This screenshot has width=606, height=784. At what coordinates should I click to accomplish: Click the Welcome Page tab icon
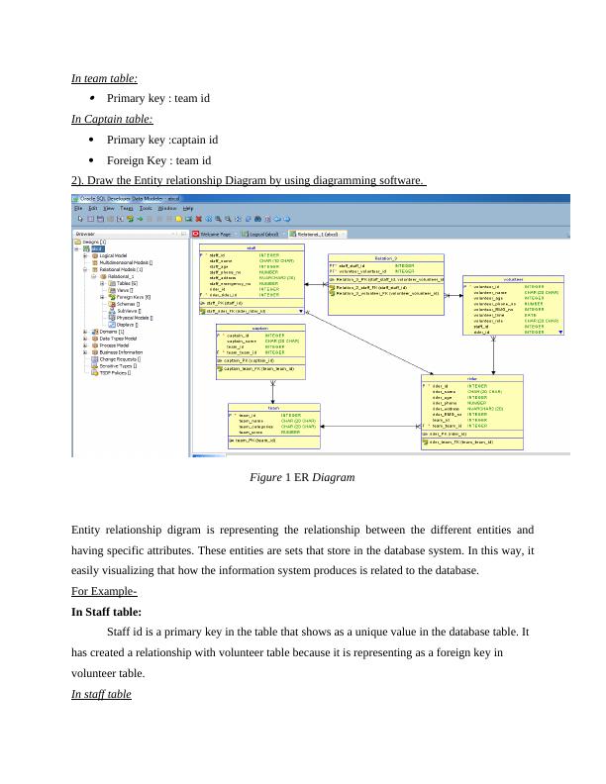tap(196, 234)
